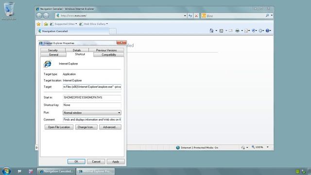Go forward using IE Forward arrow
This screenshot has width=311, height=175.
pos(46,16)
